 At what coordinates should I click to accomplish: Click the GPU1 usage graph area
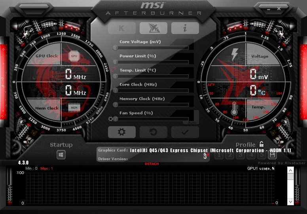[150, 188]
